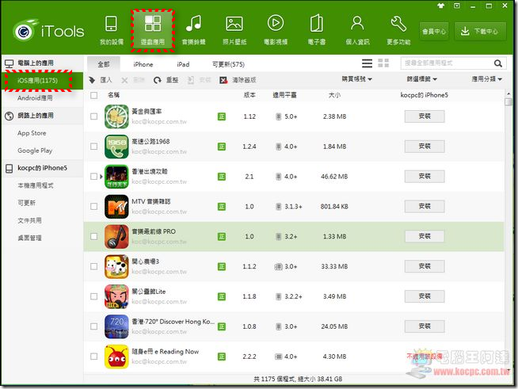Click the gold exchange rate app icon
The image size is (518, 389).
pos(116,116)
